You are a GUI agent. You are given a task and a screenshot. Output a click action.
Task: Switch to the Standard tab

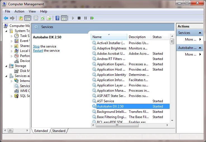click(x=59, y=131)
